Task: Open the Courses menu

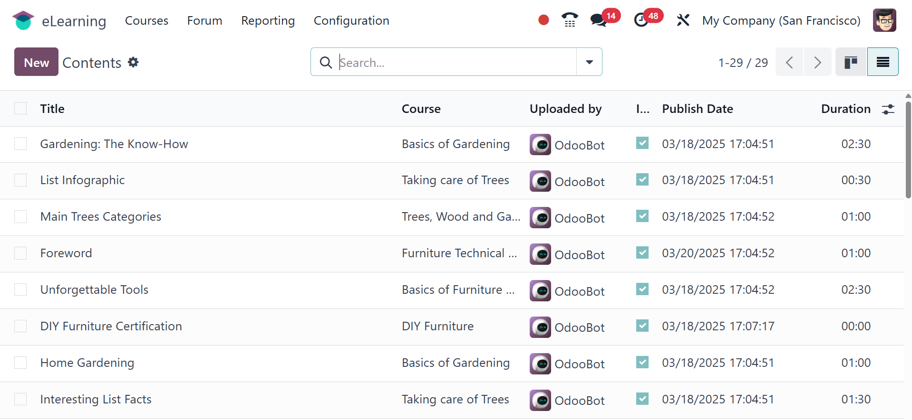Action: (x=146, y=20)
